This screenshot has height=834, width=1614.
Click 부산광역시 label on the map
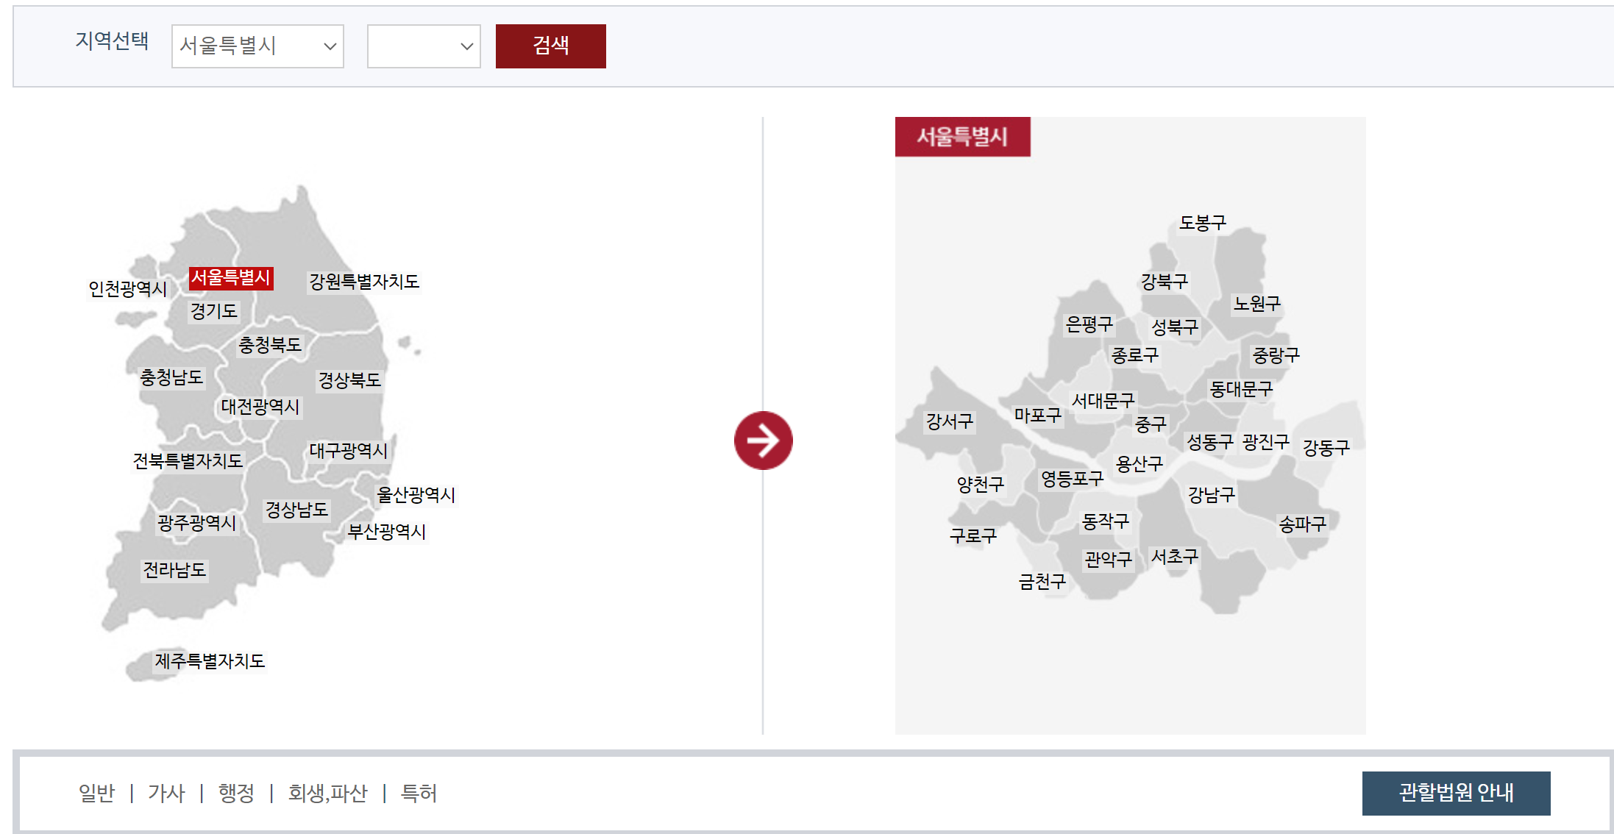click(x=386, y=532)
